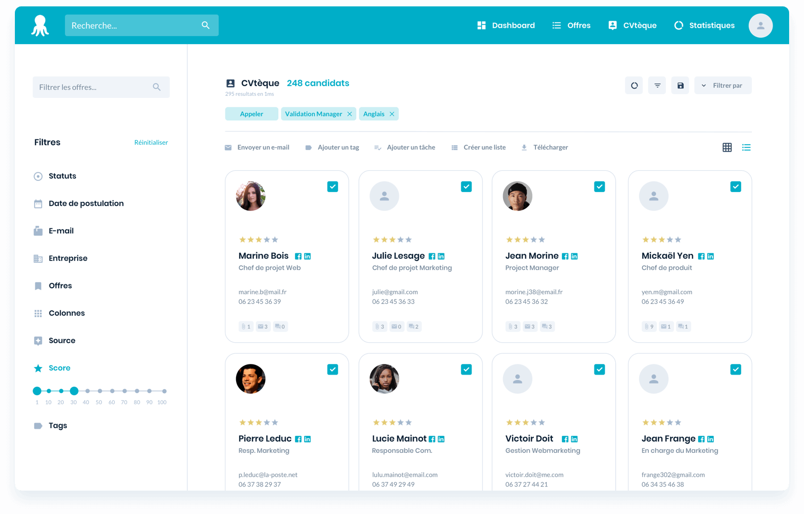Click the refresh icon in the CVthèque toolbar
This screenshot has width=804, height=514.
pos(634,86)
